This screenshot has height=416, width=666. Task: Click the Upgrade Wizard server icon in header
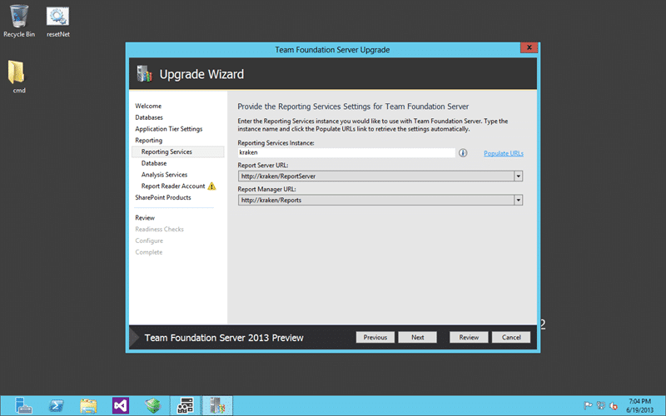coord(144,74)
